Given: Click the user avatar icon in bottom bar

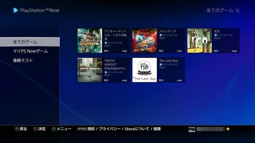Looking at the screenshot, I should pyautogui.click(x=192, y=129).
